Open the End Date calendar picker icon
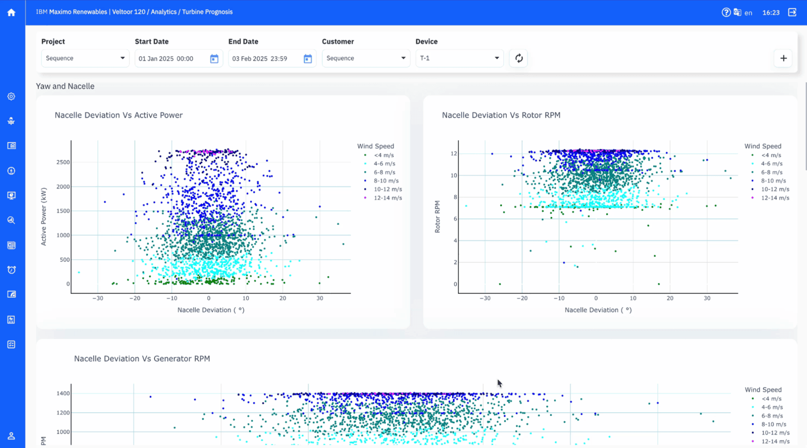This screenshot has height=448, width=807. click(x=308, y=59)
